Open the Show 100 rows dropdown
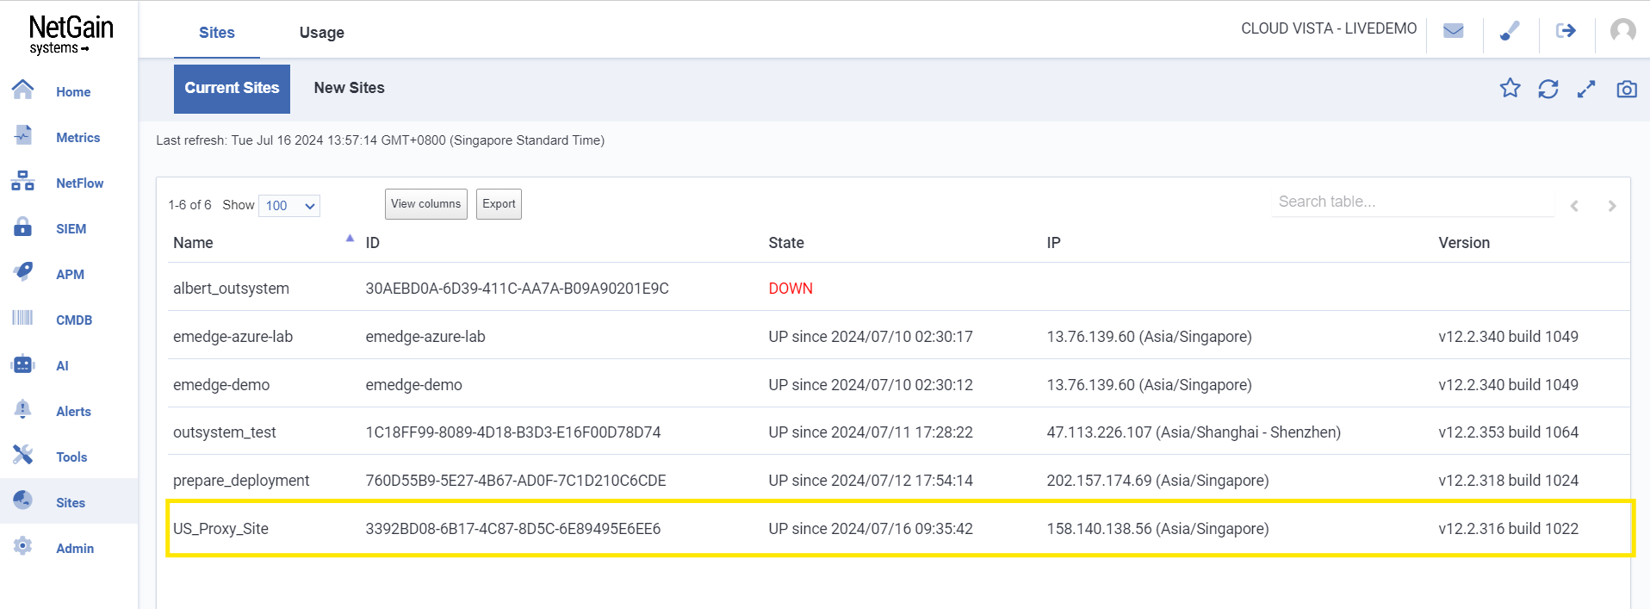The width and height of the screenshot is (1650, 609). (x=289, y=206)
